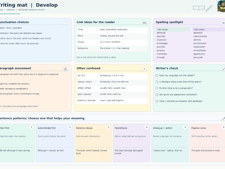
Task: Tick 'Does my language suit the reader?'
Action: click(x=157, y=75)
